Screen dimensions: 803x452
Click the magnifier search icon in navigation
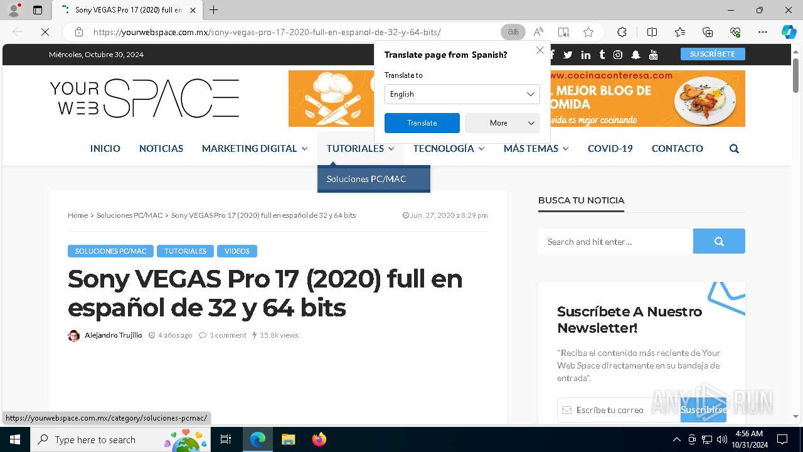[734, 149]
